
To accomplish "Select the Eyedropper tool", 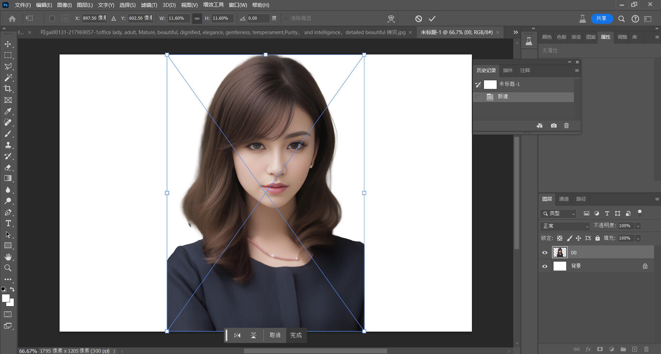I will [x=8, y=111].
